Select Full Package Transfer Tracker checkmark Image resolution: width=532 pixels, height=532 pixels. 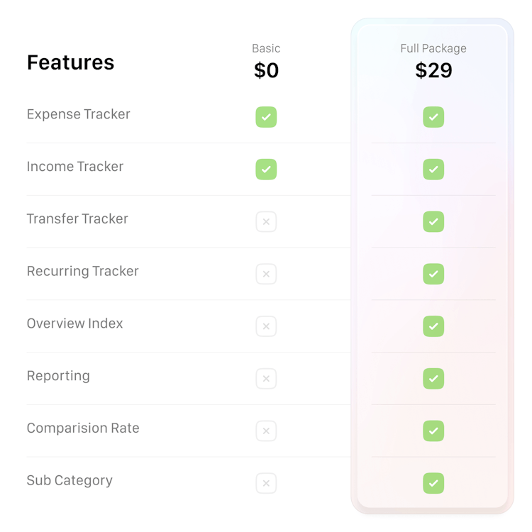pyautogui.click(x=433, y=221)
